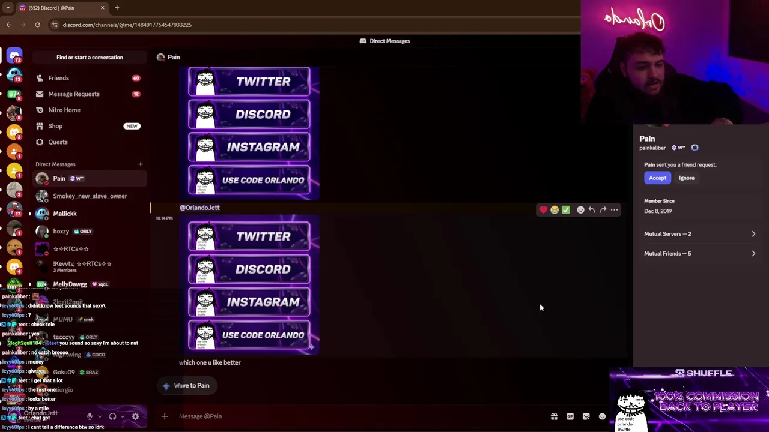This screenshot has width=769, height=432.
Task: Open the server icon with the 17 badge
Action: pos(14,209)
